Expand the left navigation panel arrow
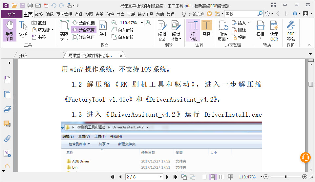The width and height of the screenshot is (315, 182). 10,63
